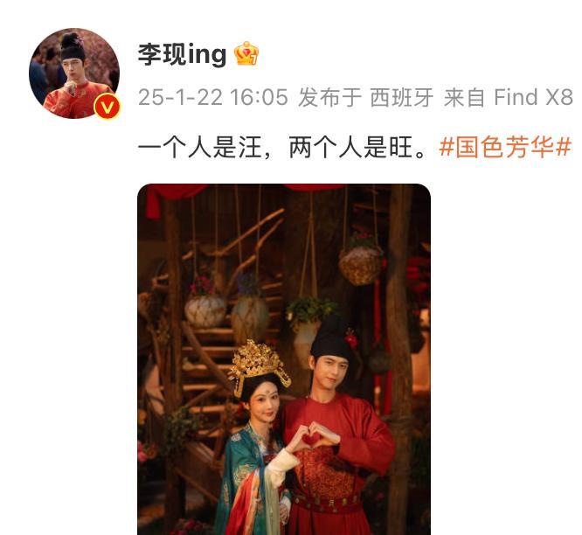Click the location text 发布于 西班牙
The width and height of the screenshot is (582, 535).
tap(365, 97)
